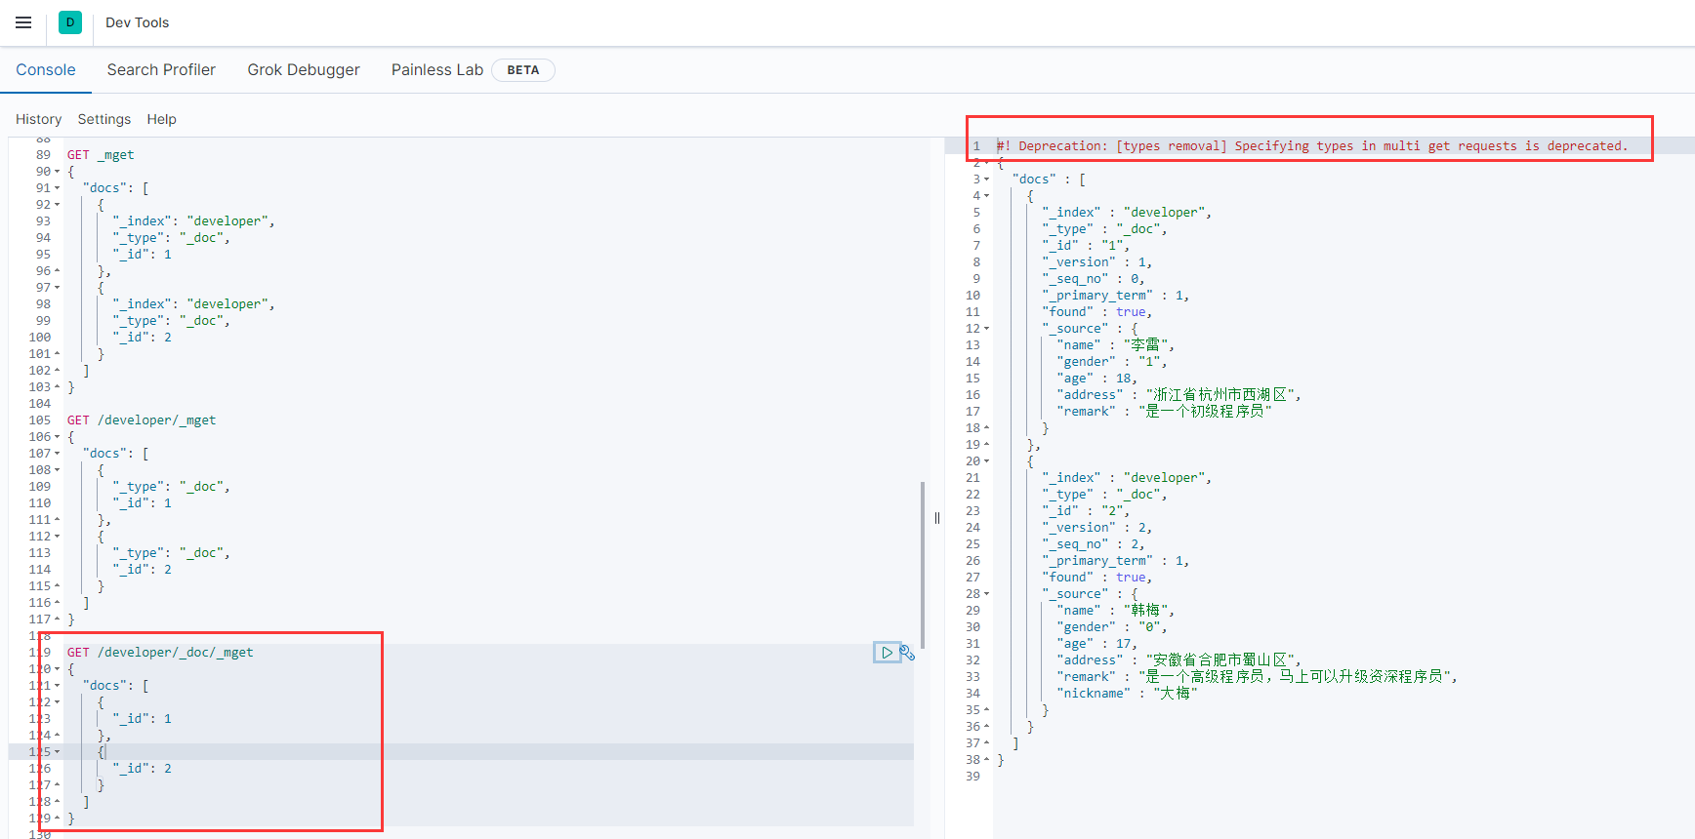Screen dimensions: 1695x839
Task: Click the '"name" : "韩梅"' output line
Action: point(1116,611)
